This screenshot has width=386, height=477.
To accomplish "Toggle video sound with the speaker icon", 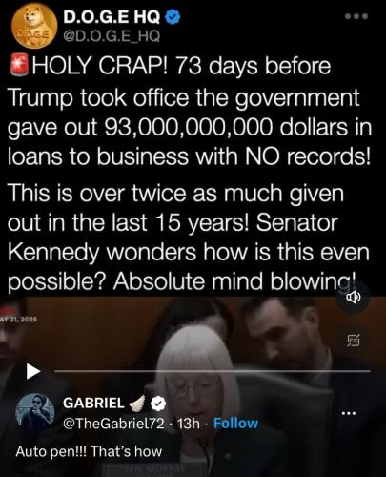I will click(x=354, y=298).
